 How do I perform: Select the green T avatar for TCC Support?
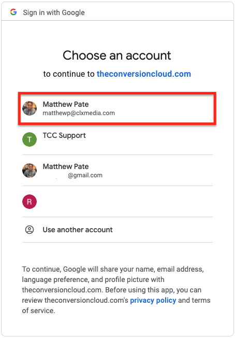pos(30,139)
